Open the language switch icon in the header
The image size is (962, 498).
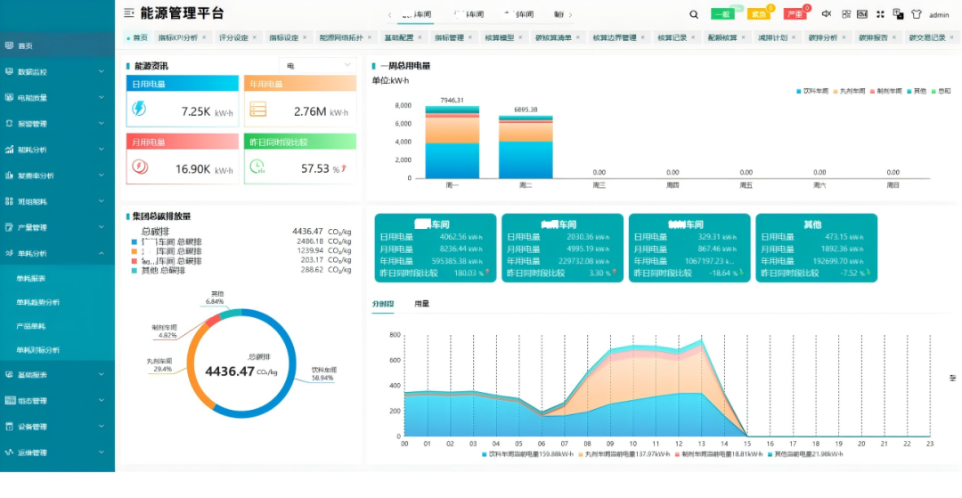point(898,14)
